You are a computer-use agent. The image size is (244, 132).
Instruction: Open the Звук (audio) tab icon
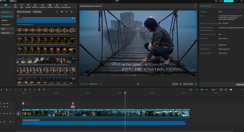click(x=15, y=6)
